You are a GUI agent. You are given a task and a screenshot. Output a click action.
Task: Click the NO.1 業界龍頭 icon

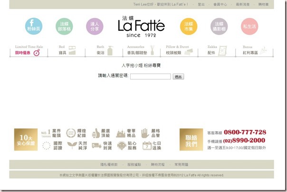tap(46, 133)
